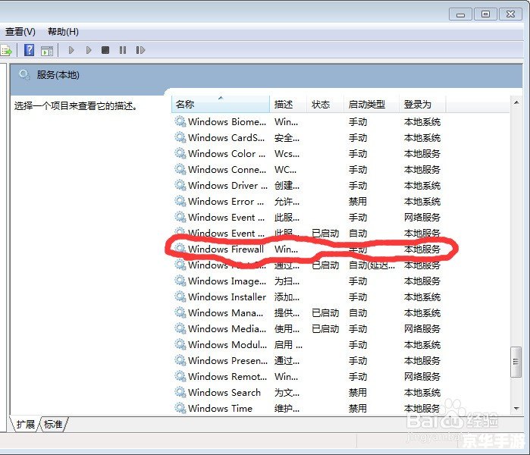Viewport: 530px width, 455px height.
Task: Select the Windows Firewall service
Action: [x=308, y=249]
